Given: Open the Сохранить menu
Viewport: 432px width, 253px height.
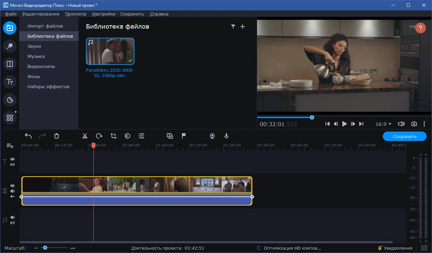Looking at the screenshot, I should tap(132, 14).
